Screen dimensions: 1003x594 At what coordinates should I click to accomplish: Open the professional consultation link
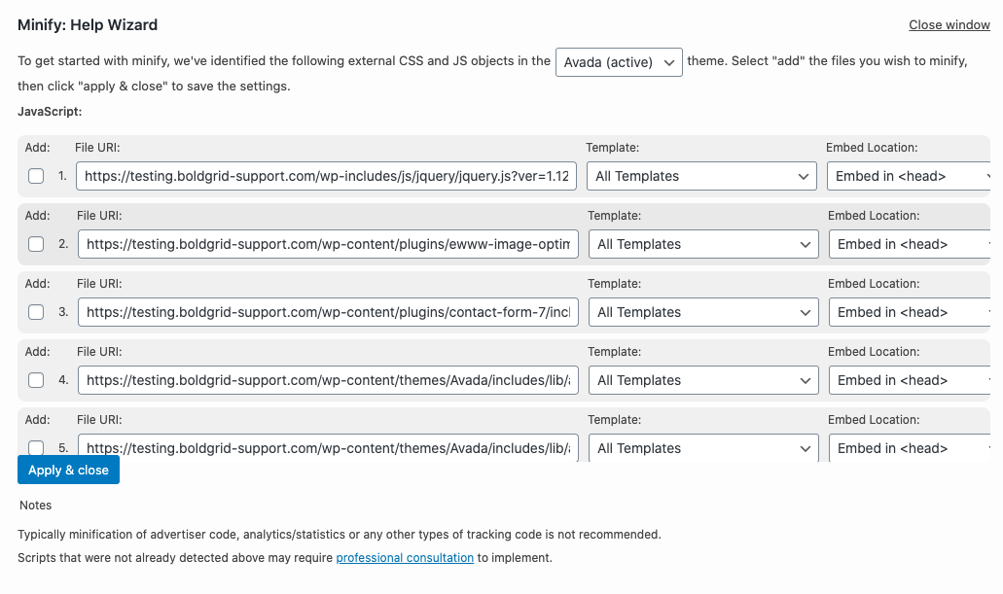405,558
